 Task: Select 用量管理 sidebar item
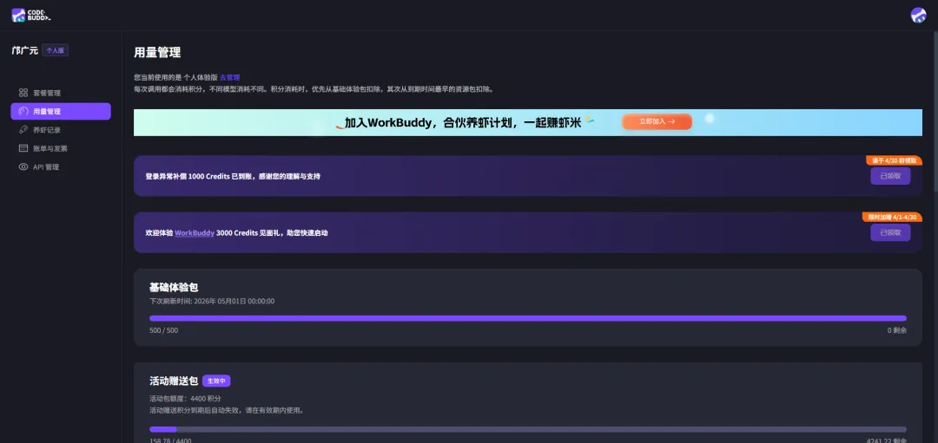tap(61, 111)
